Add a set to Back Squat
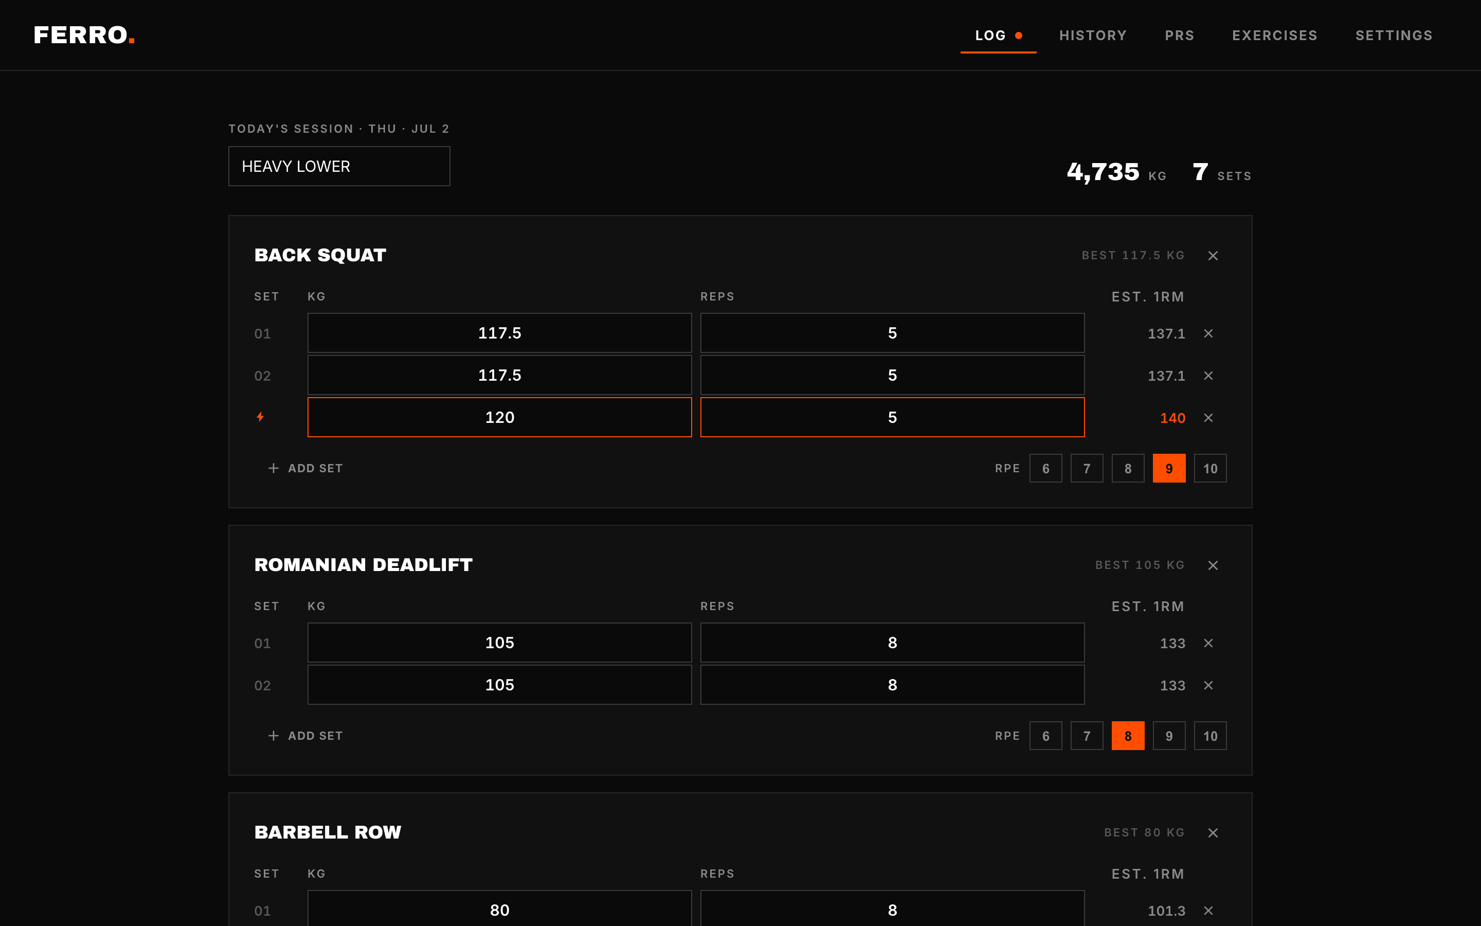Viewport: 1481px width, 926px height. pos(305,468)
